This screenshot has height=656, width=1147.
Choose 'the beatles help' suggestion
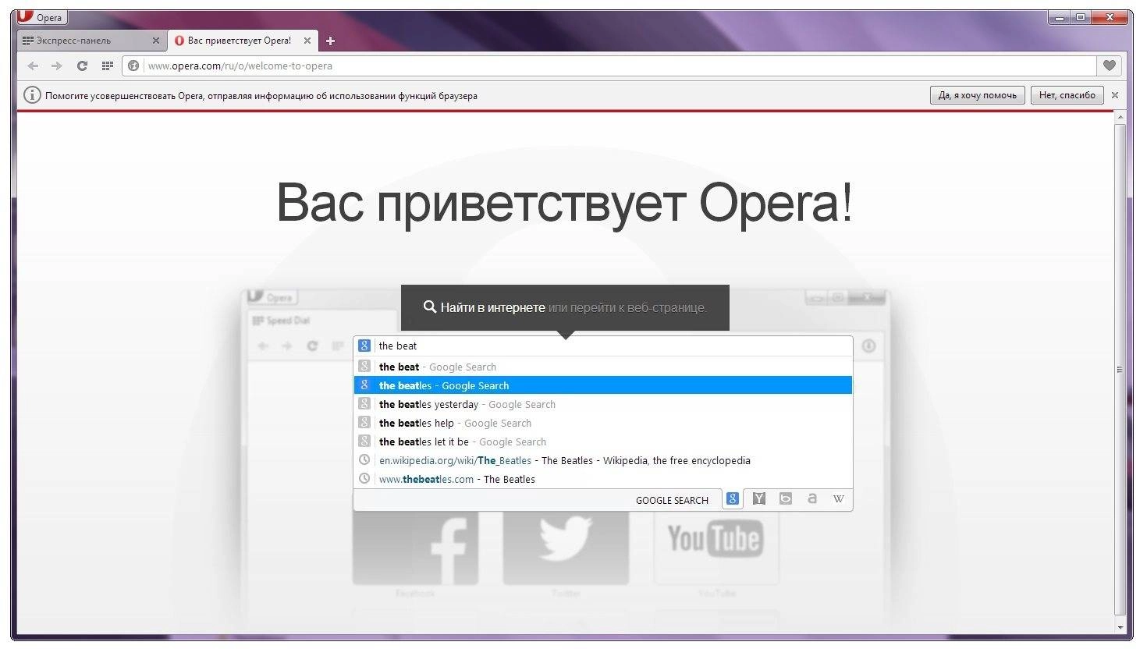602,423
